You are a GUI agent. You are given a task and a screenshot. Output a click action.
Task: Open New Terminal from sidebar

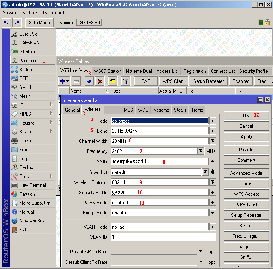tap(32, 185)
